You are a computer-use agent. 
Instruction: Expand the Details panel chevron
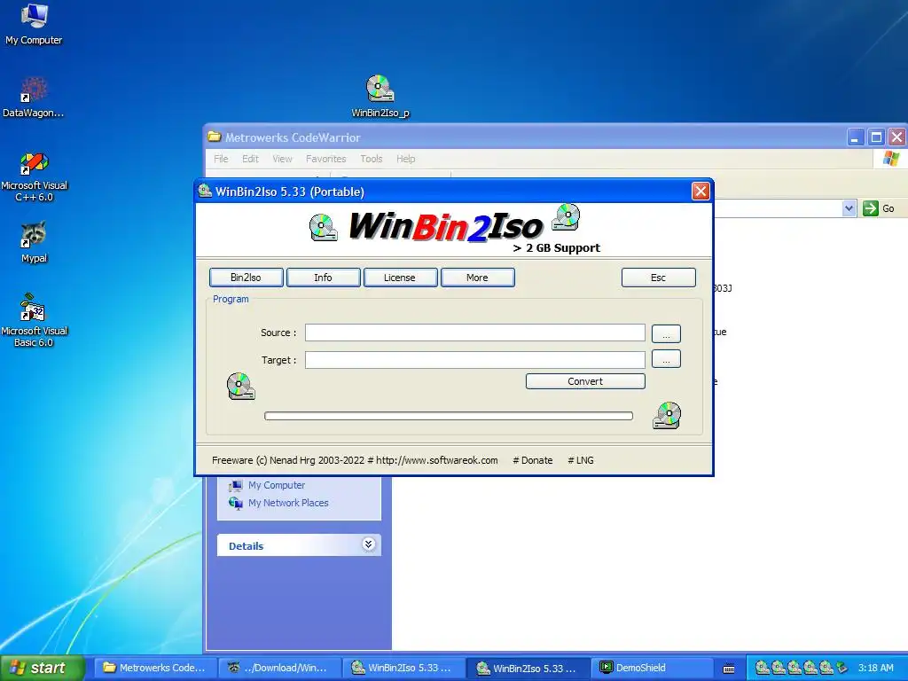click(x=368, y=544)
